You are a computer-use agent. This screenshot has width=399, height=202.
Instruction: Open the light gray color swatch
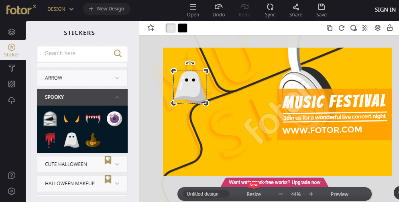[x=171, y=28]
